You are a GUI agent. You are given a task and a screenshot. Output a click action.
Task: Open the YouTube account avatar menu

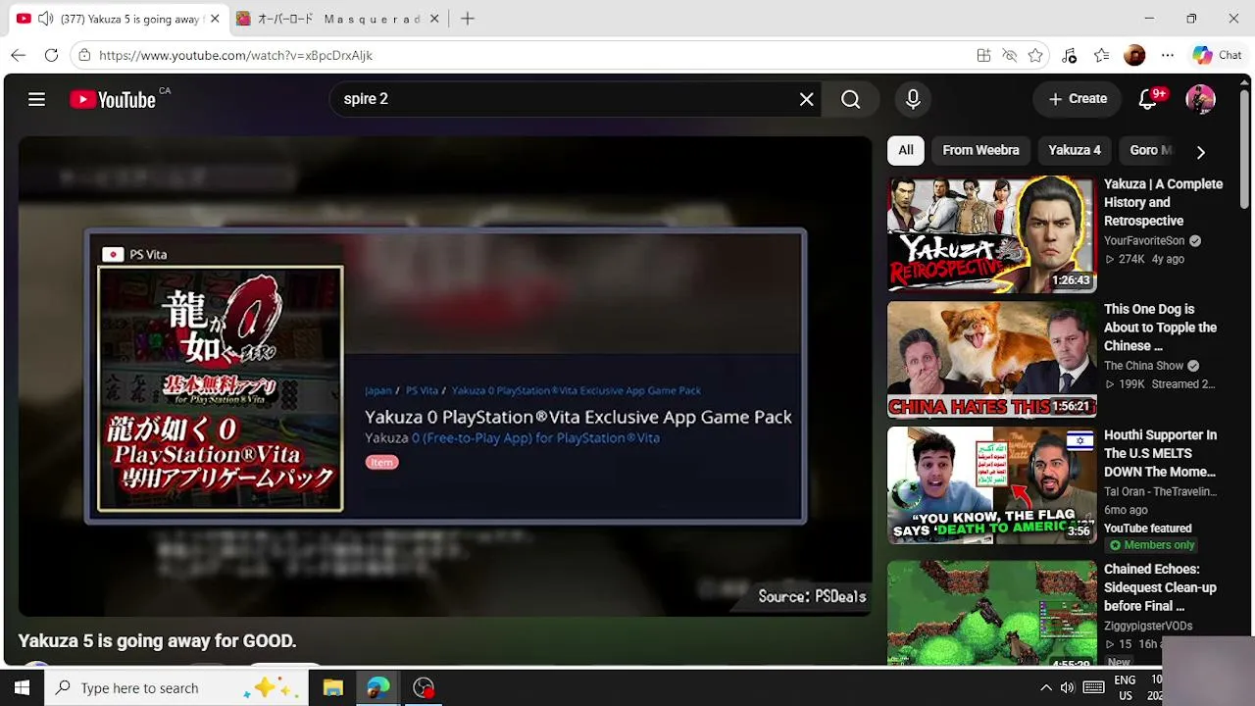pos(1200,99)
